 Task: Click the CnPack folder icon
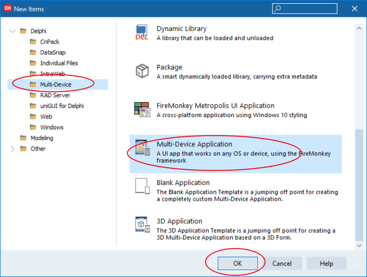[33, 42]
